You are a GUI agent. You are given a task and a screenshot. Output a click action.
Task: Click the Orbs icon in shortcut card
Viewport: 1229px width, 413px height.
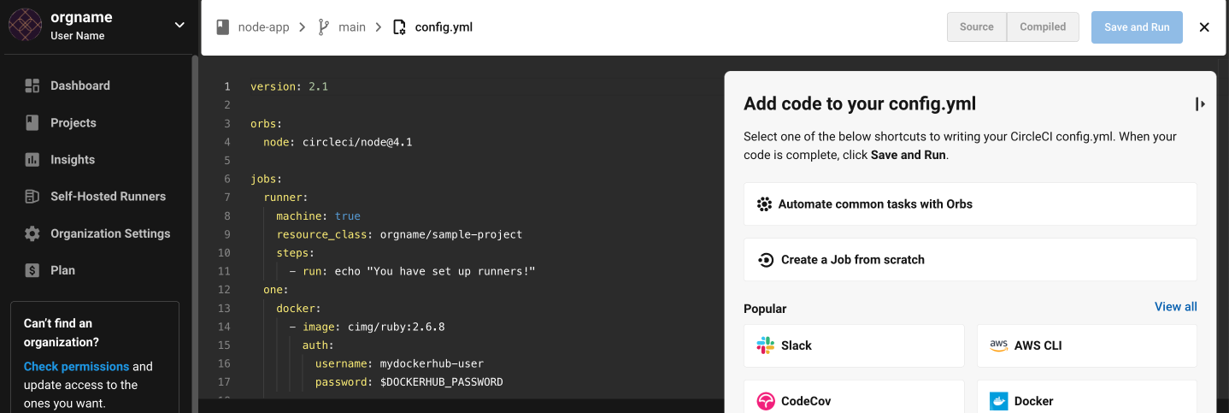click(764, 204)
